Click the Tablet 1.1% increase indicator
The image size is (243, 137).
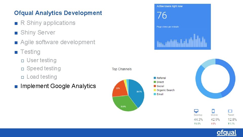(231, 124)
